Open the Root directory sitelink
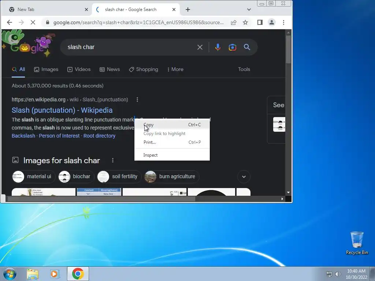 click(x=99, y=136)
